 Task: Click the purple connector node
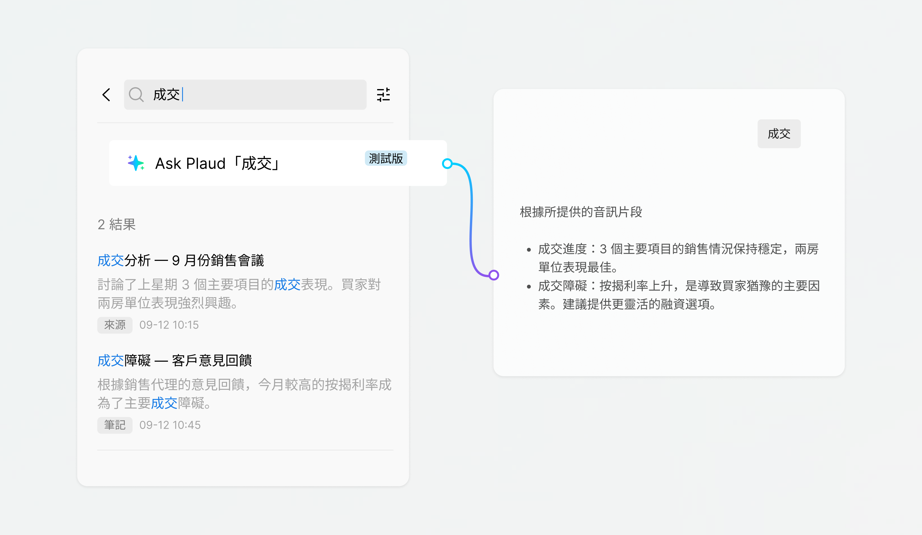[x=494, y=275]
